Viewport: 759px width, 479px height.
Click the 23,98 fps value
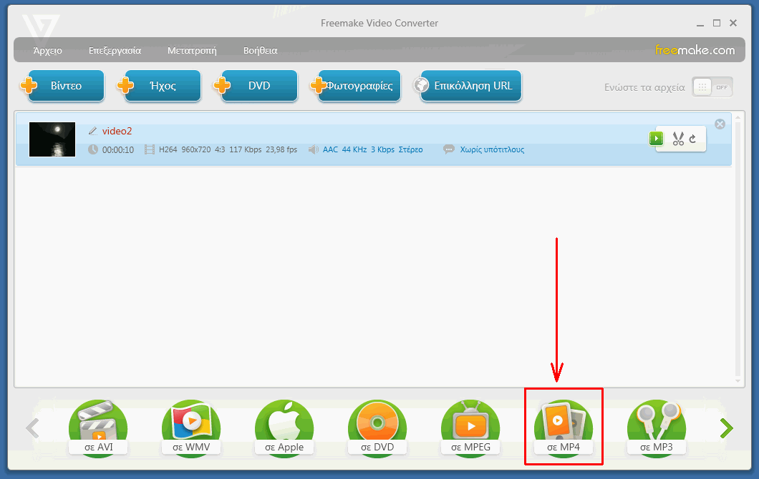pyautogui.click(x=281, y=149)
